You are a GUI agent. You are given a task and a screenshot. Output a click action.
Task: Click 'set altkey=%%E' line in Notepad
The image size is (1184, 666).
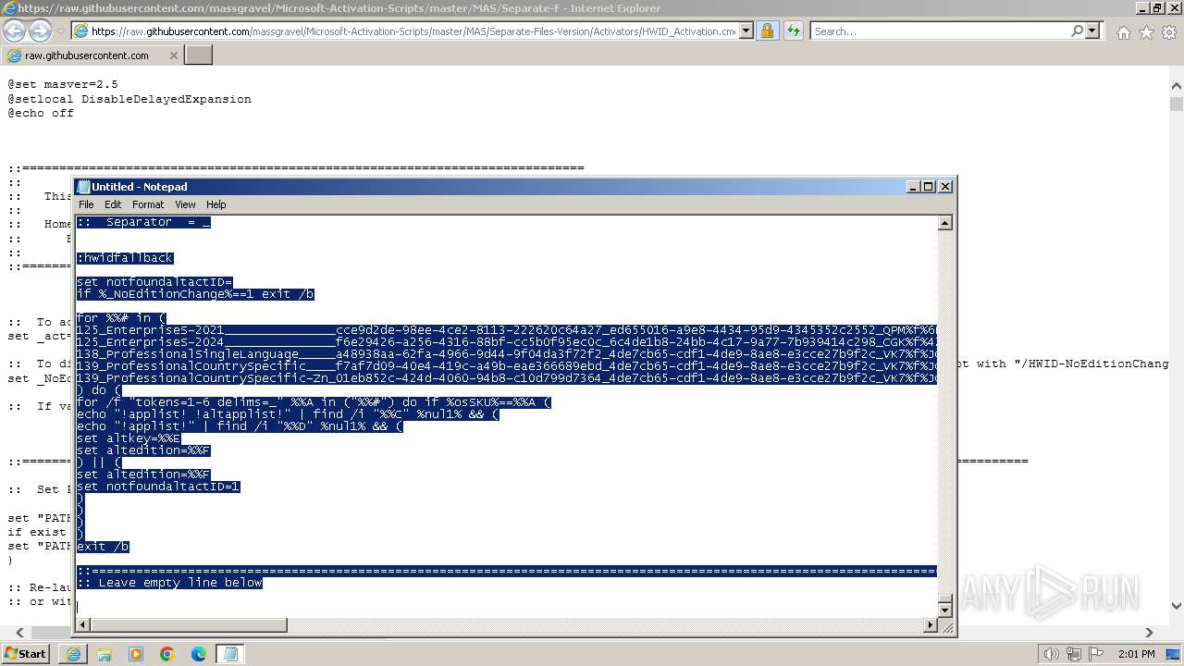[x=129, y=438]
